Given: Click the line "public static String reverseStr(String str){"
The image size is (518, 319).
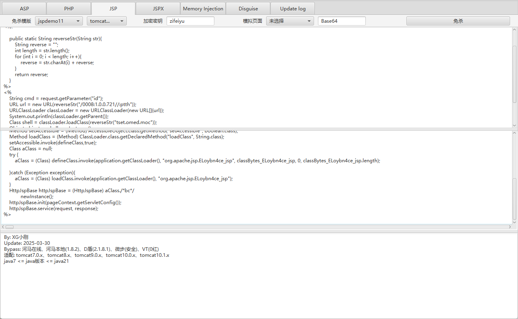Looking at the screenshot, I should [x=56, y=39].
